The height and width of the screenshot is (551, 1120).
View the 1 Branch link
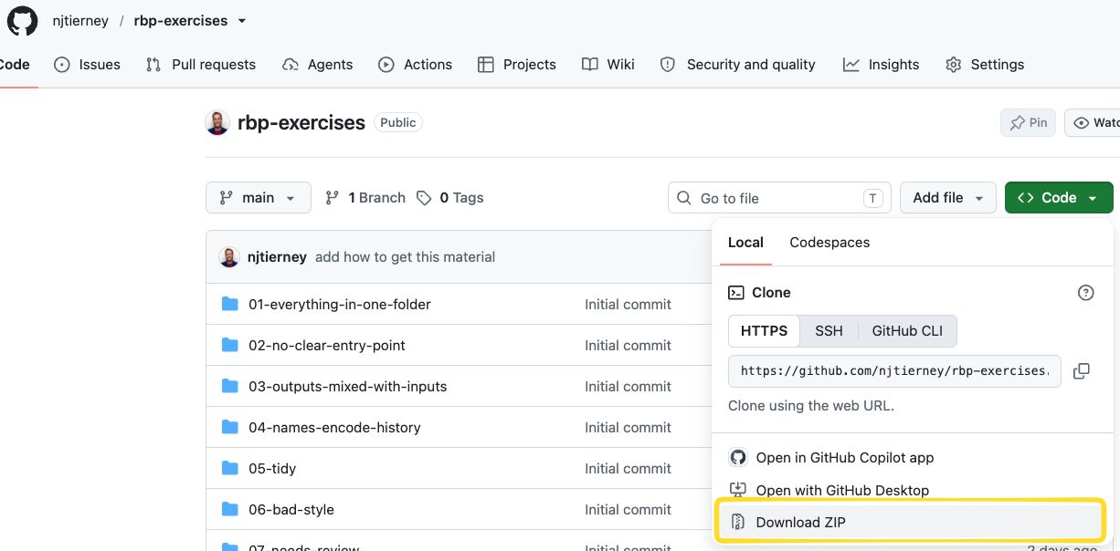[365, 198]
